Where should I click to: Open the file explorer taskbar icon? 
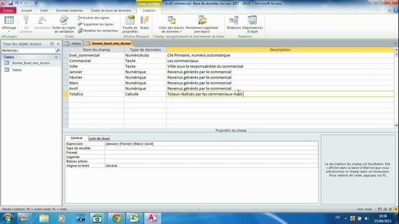[44, 218]
